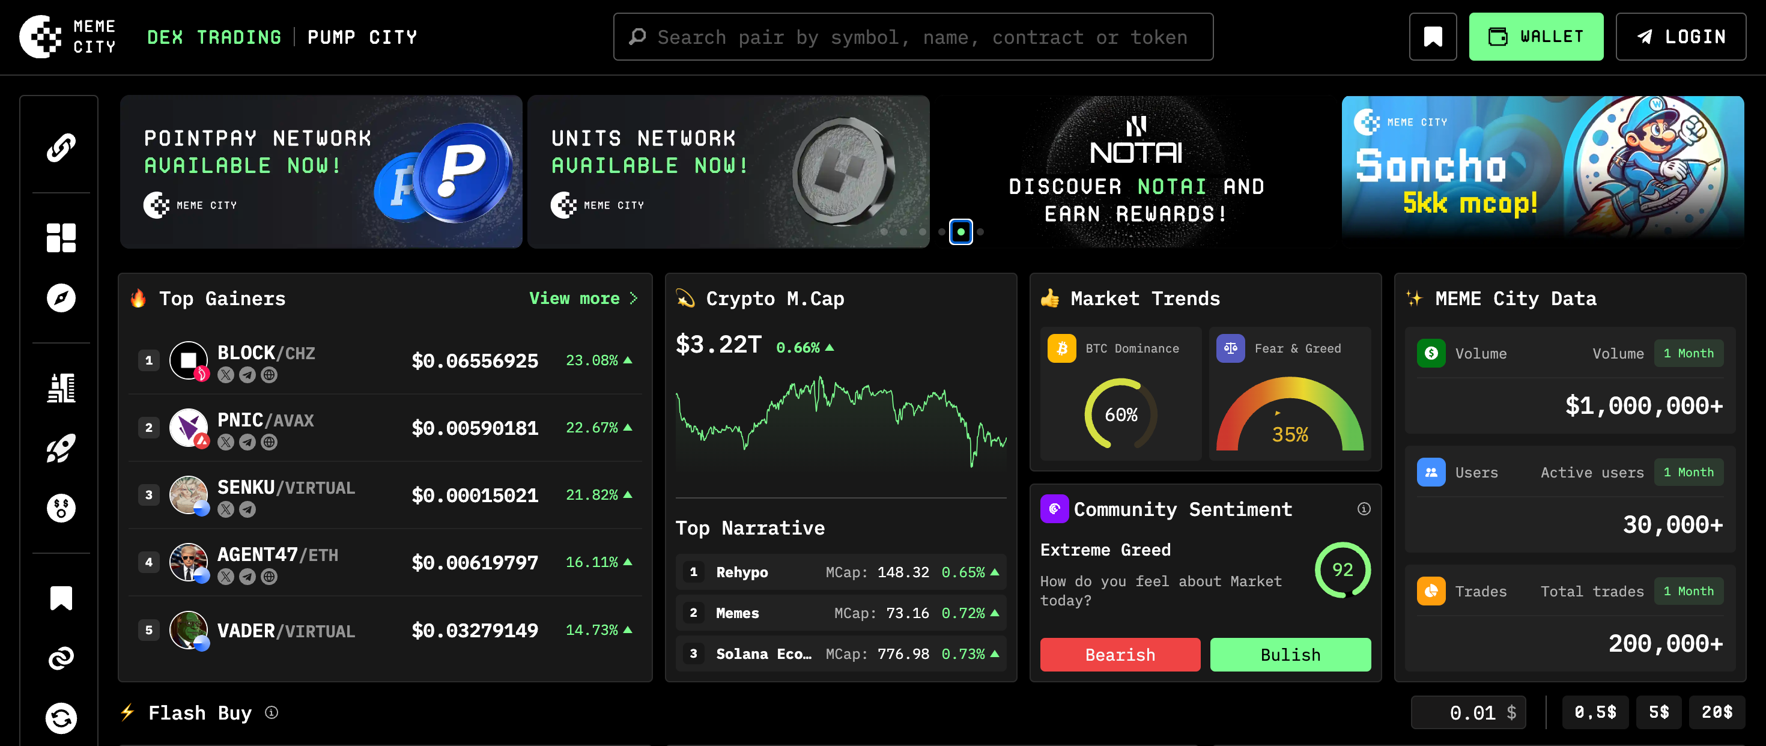Open the AGENT47/ETH gainer row
This screenshot has height=746, width=1766.
(x=385, y=562)
